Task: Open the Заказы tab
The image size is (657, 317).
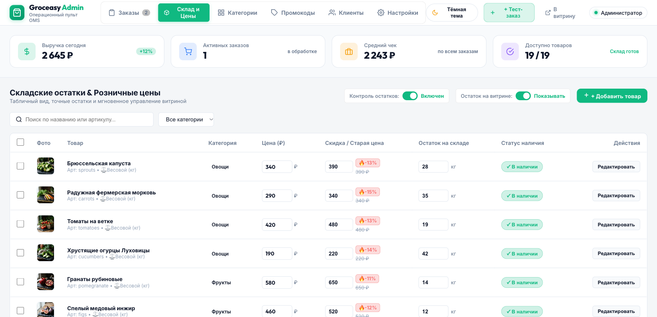Action: pyautogui.click(x=129, y=13)
